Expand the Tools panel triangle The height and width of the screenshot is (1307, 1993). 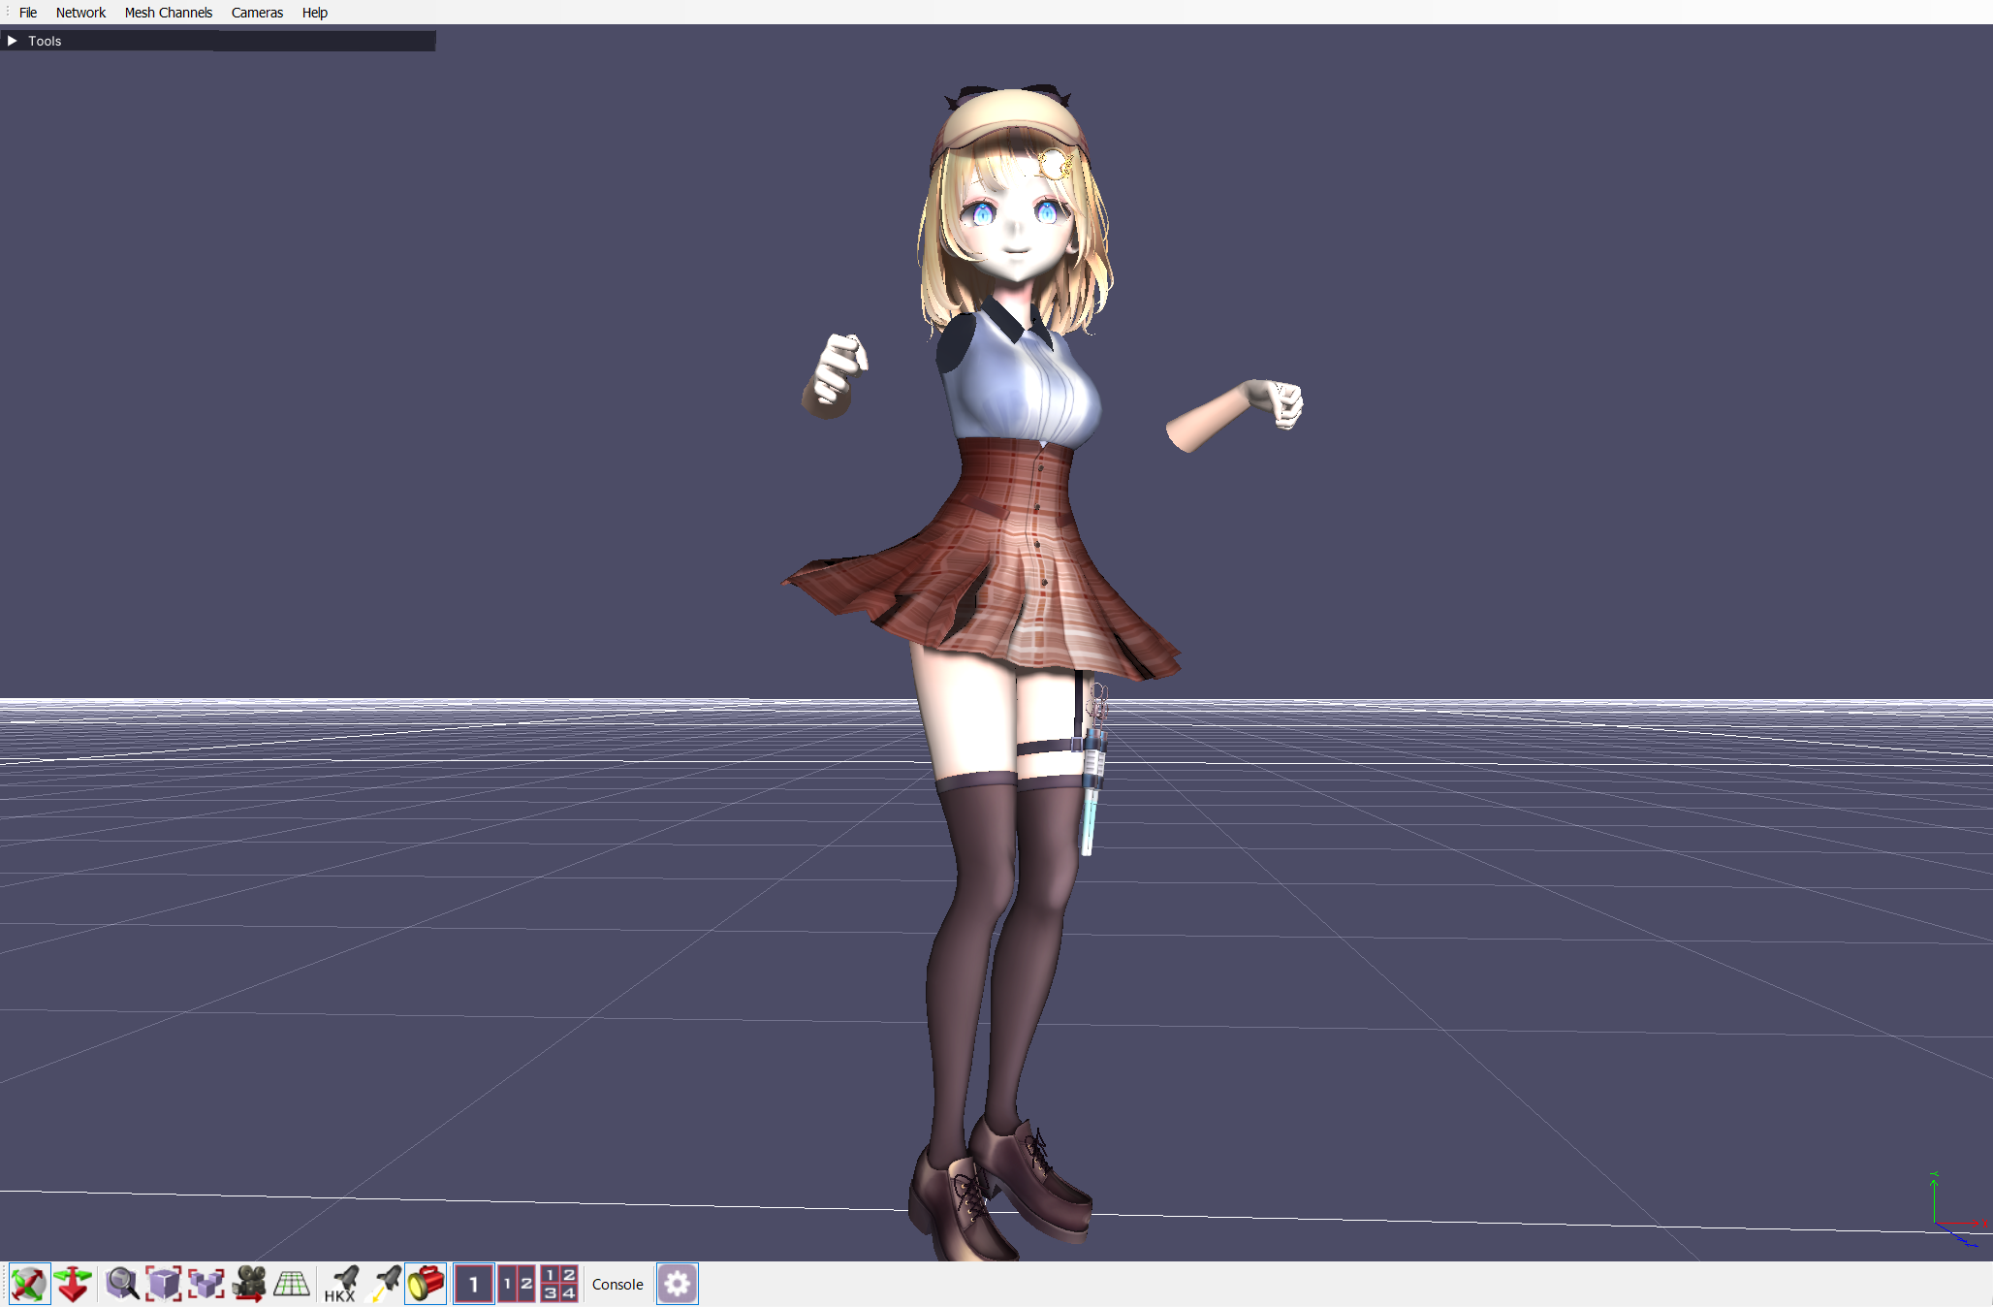click(13, 41)
